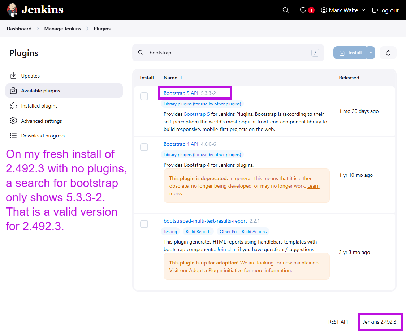
Task: Click the Download progress list icon
Action: pos(13,136)
